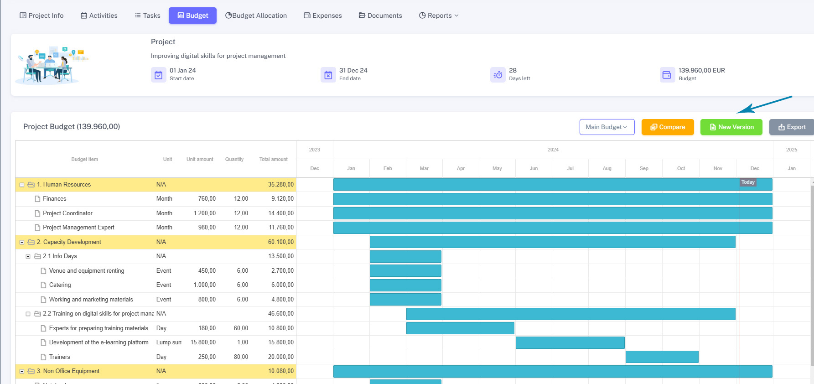
Task: Switch to the Activities tab
Action: (99, 16)
